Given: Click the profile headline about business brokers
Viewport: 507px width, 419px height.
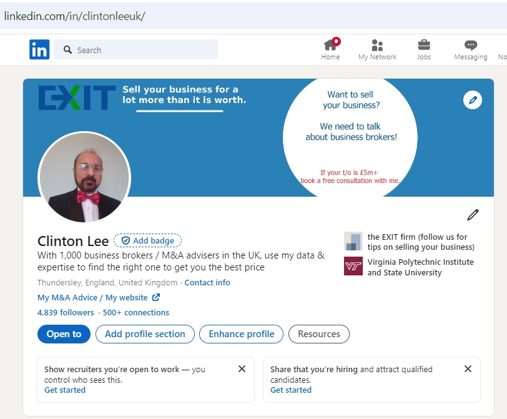Looking at the screenshot, I should click(x=181, y=261).
